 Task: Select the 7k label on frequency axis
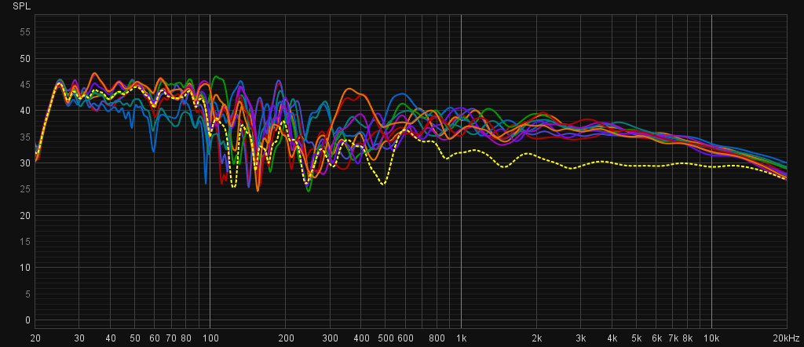coord(673,338)
